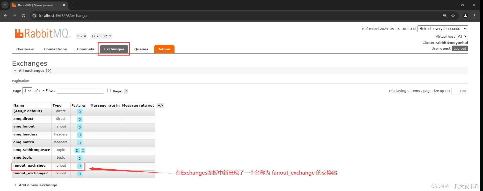This screenshot has width=483, height=191.
Task: Click the Message rate in column header
Action: click(x=105, y=105)
